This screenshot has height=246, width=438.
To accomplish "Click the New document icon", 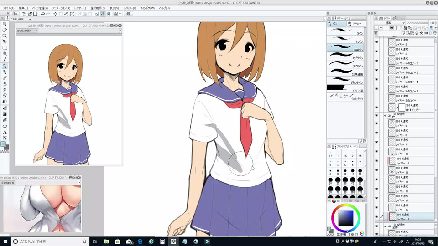I will (x=24, y=14).
